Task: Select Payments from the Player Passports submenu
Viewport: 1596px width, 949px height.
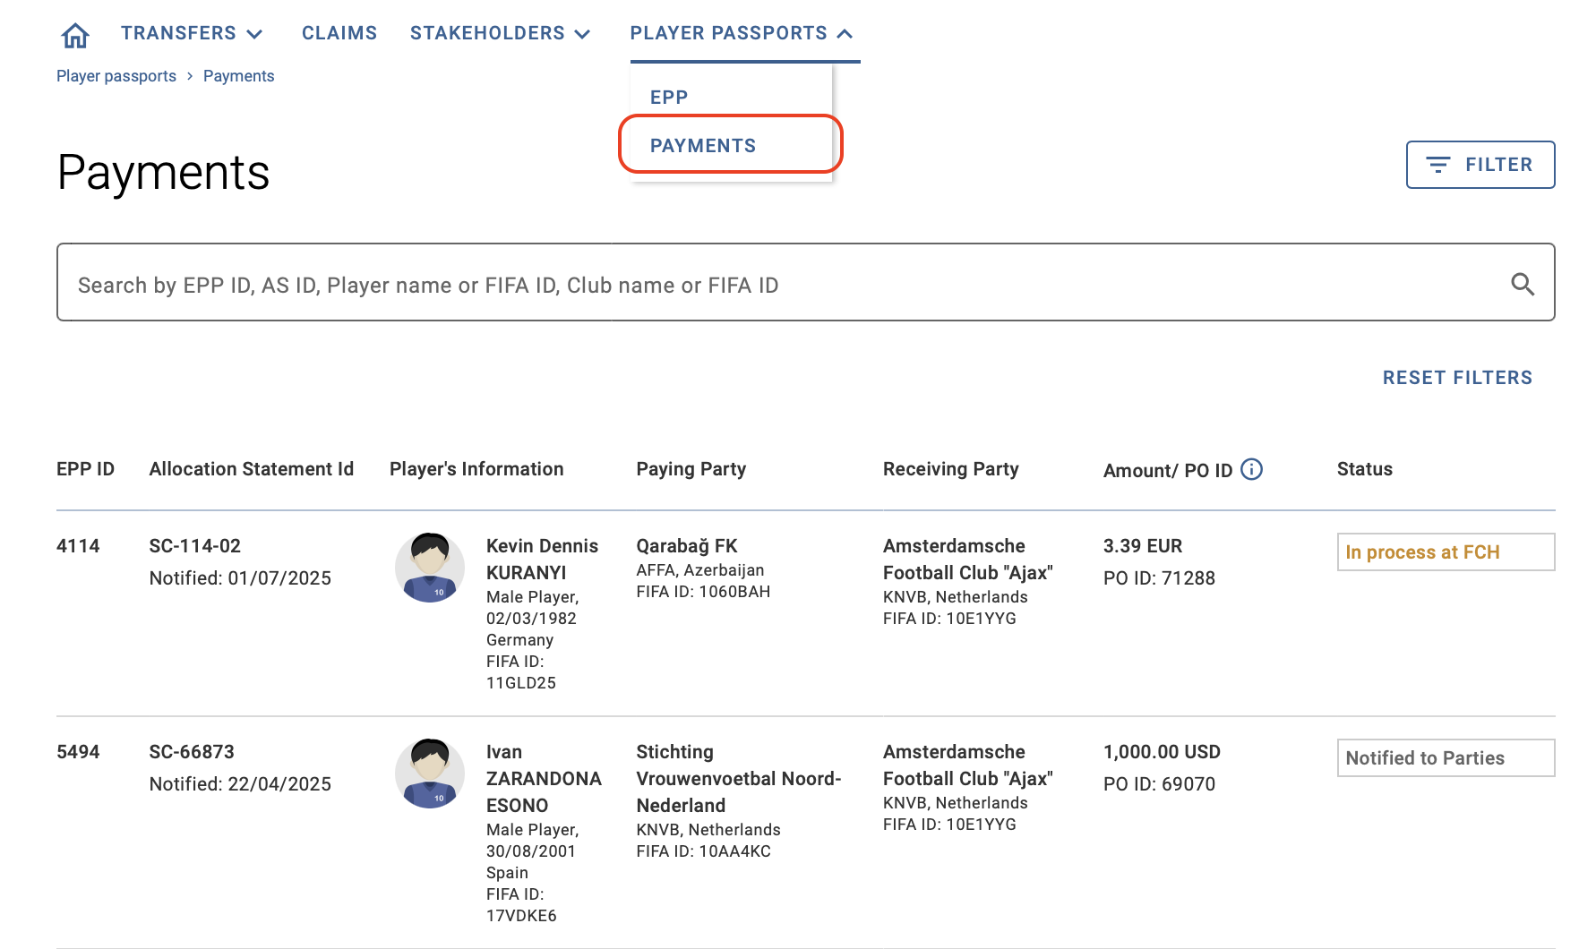Action: 703,146
